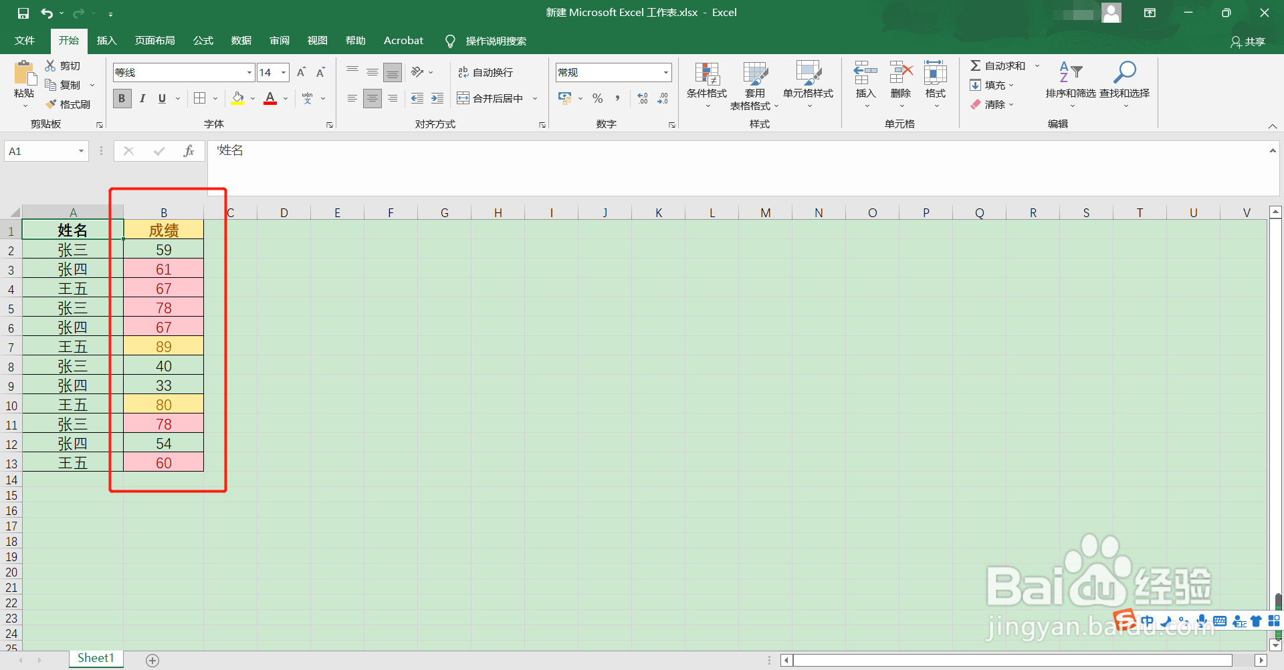Open Cell Styles icon

[808, 73]
